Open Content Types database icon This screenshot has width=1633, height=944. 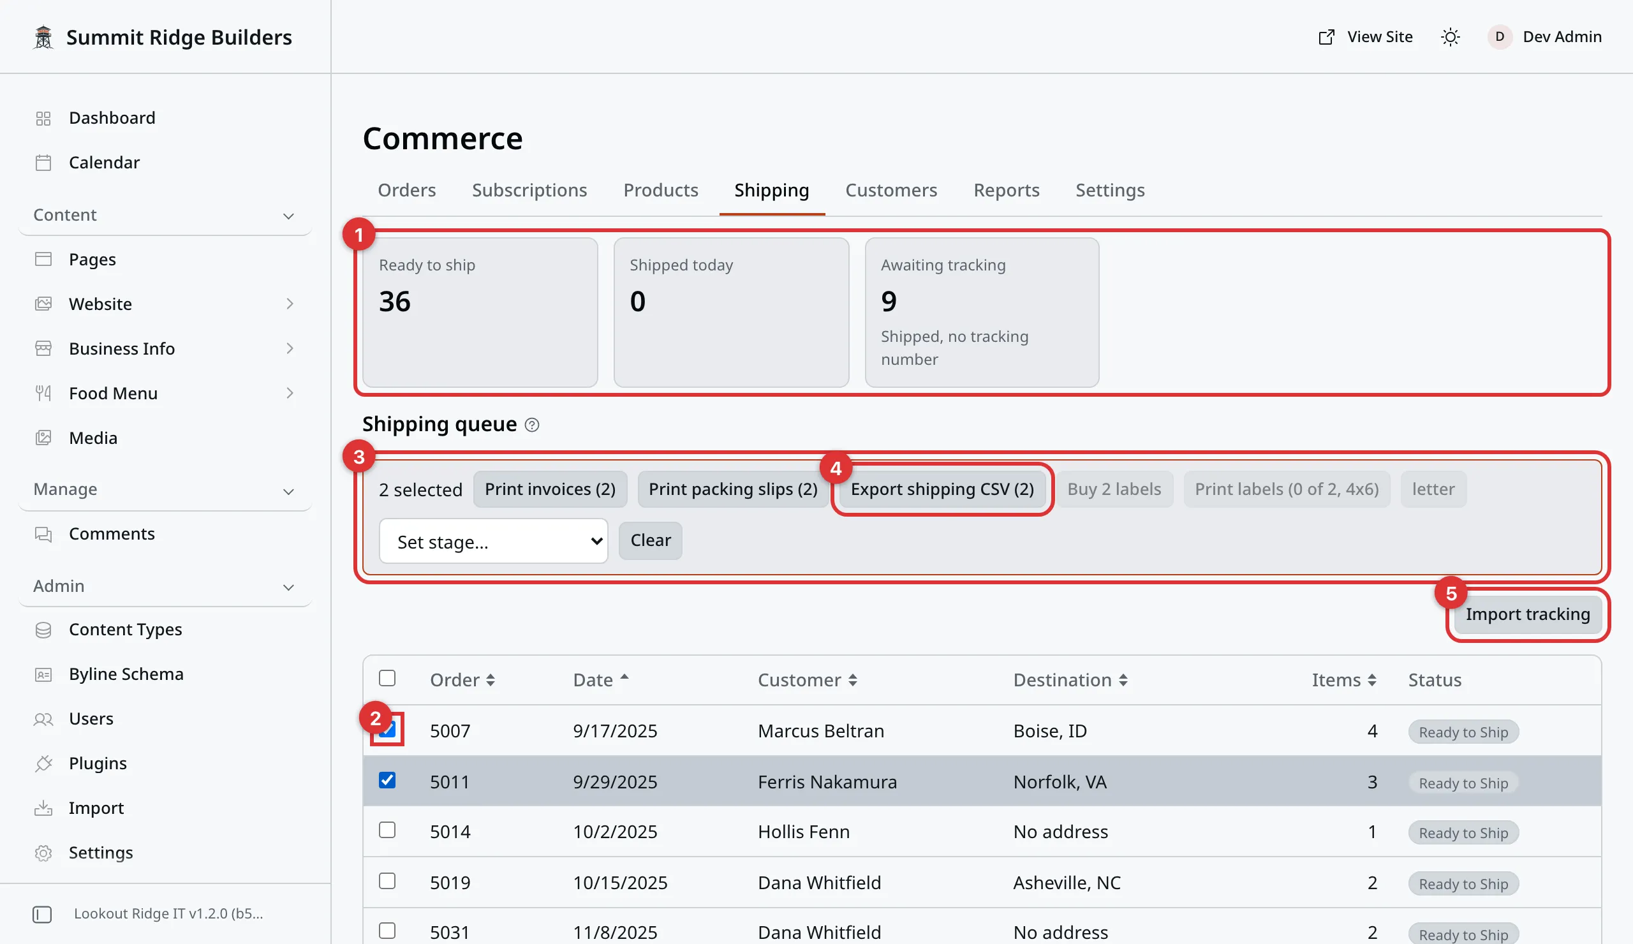coord(43,630)
